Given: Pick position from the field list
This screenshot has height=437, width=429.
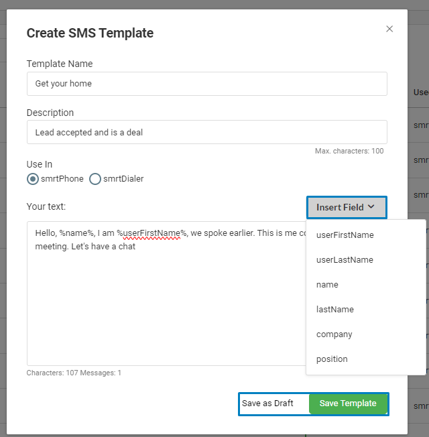Looking at the screenshot, I should tap(332, 359).
